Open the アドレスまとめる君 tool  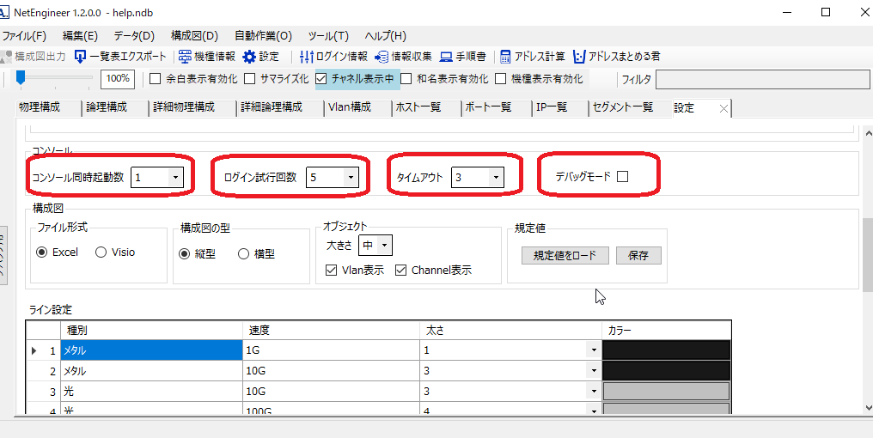[579, 57]
